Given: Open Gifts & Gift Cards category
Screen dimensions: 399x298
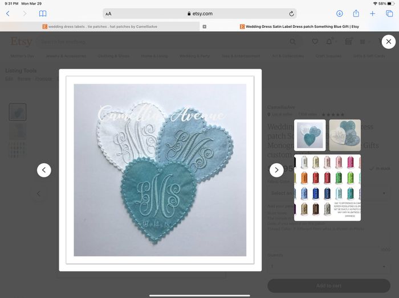Looking at the screenshot, I should click(369, 56).
